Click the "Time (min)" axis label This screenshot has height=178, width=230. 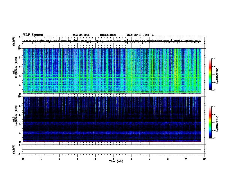click(116, 161)
